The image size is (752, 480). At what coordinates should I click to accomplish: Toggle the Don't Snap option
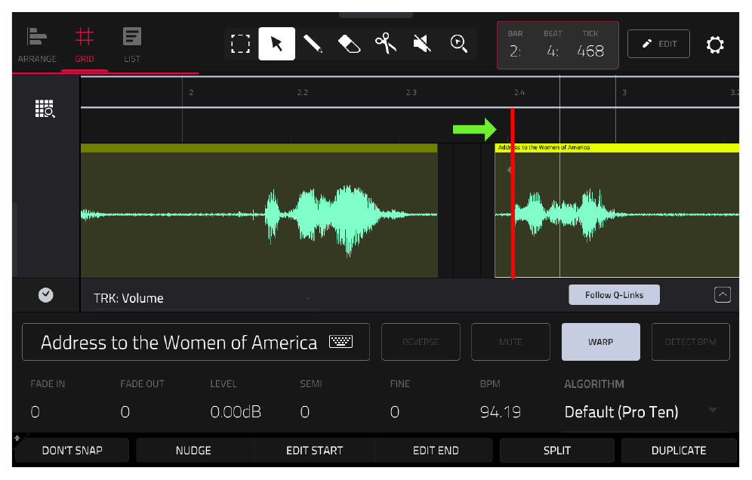tap(72, 451)
